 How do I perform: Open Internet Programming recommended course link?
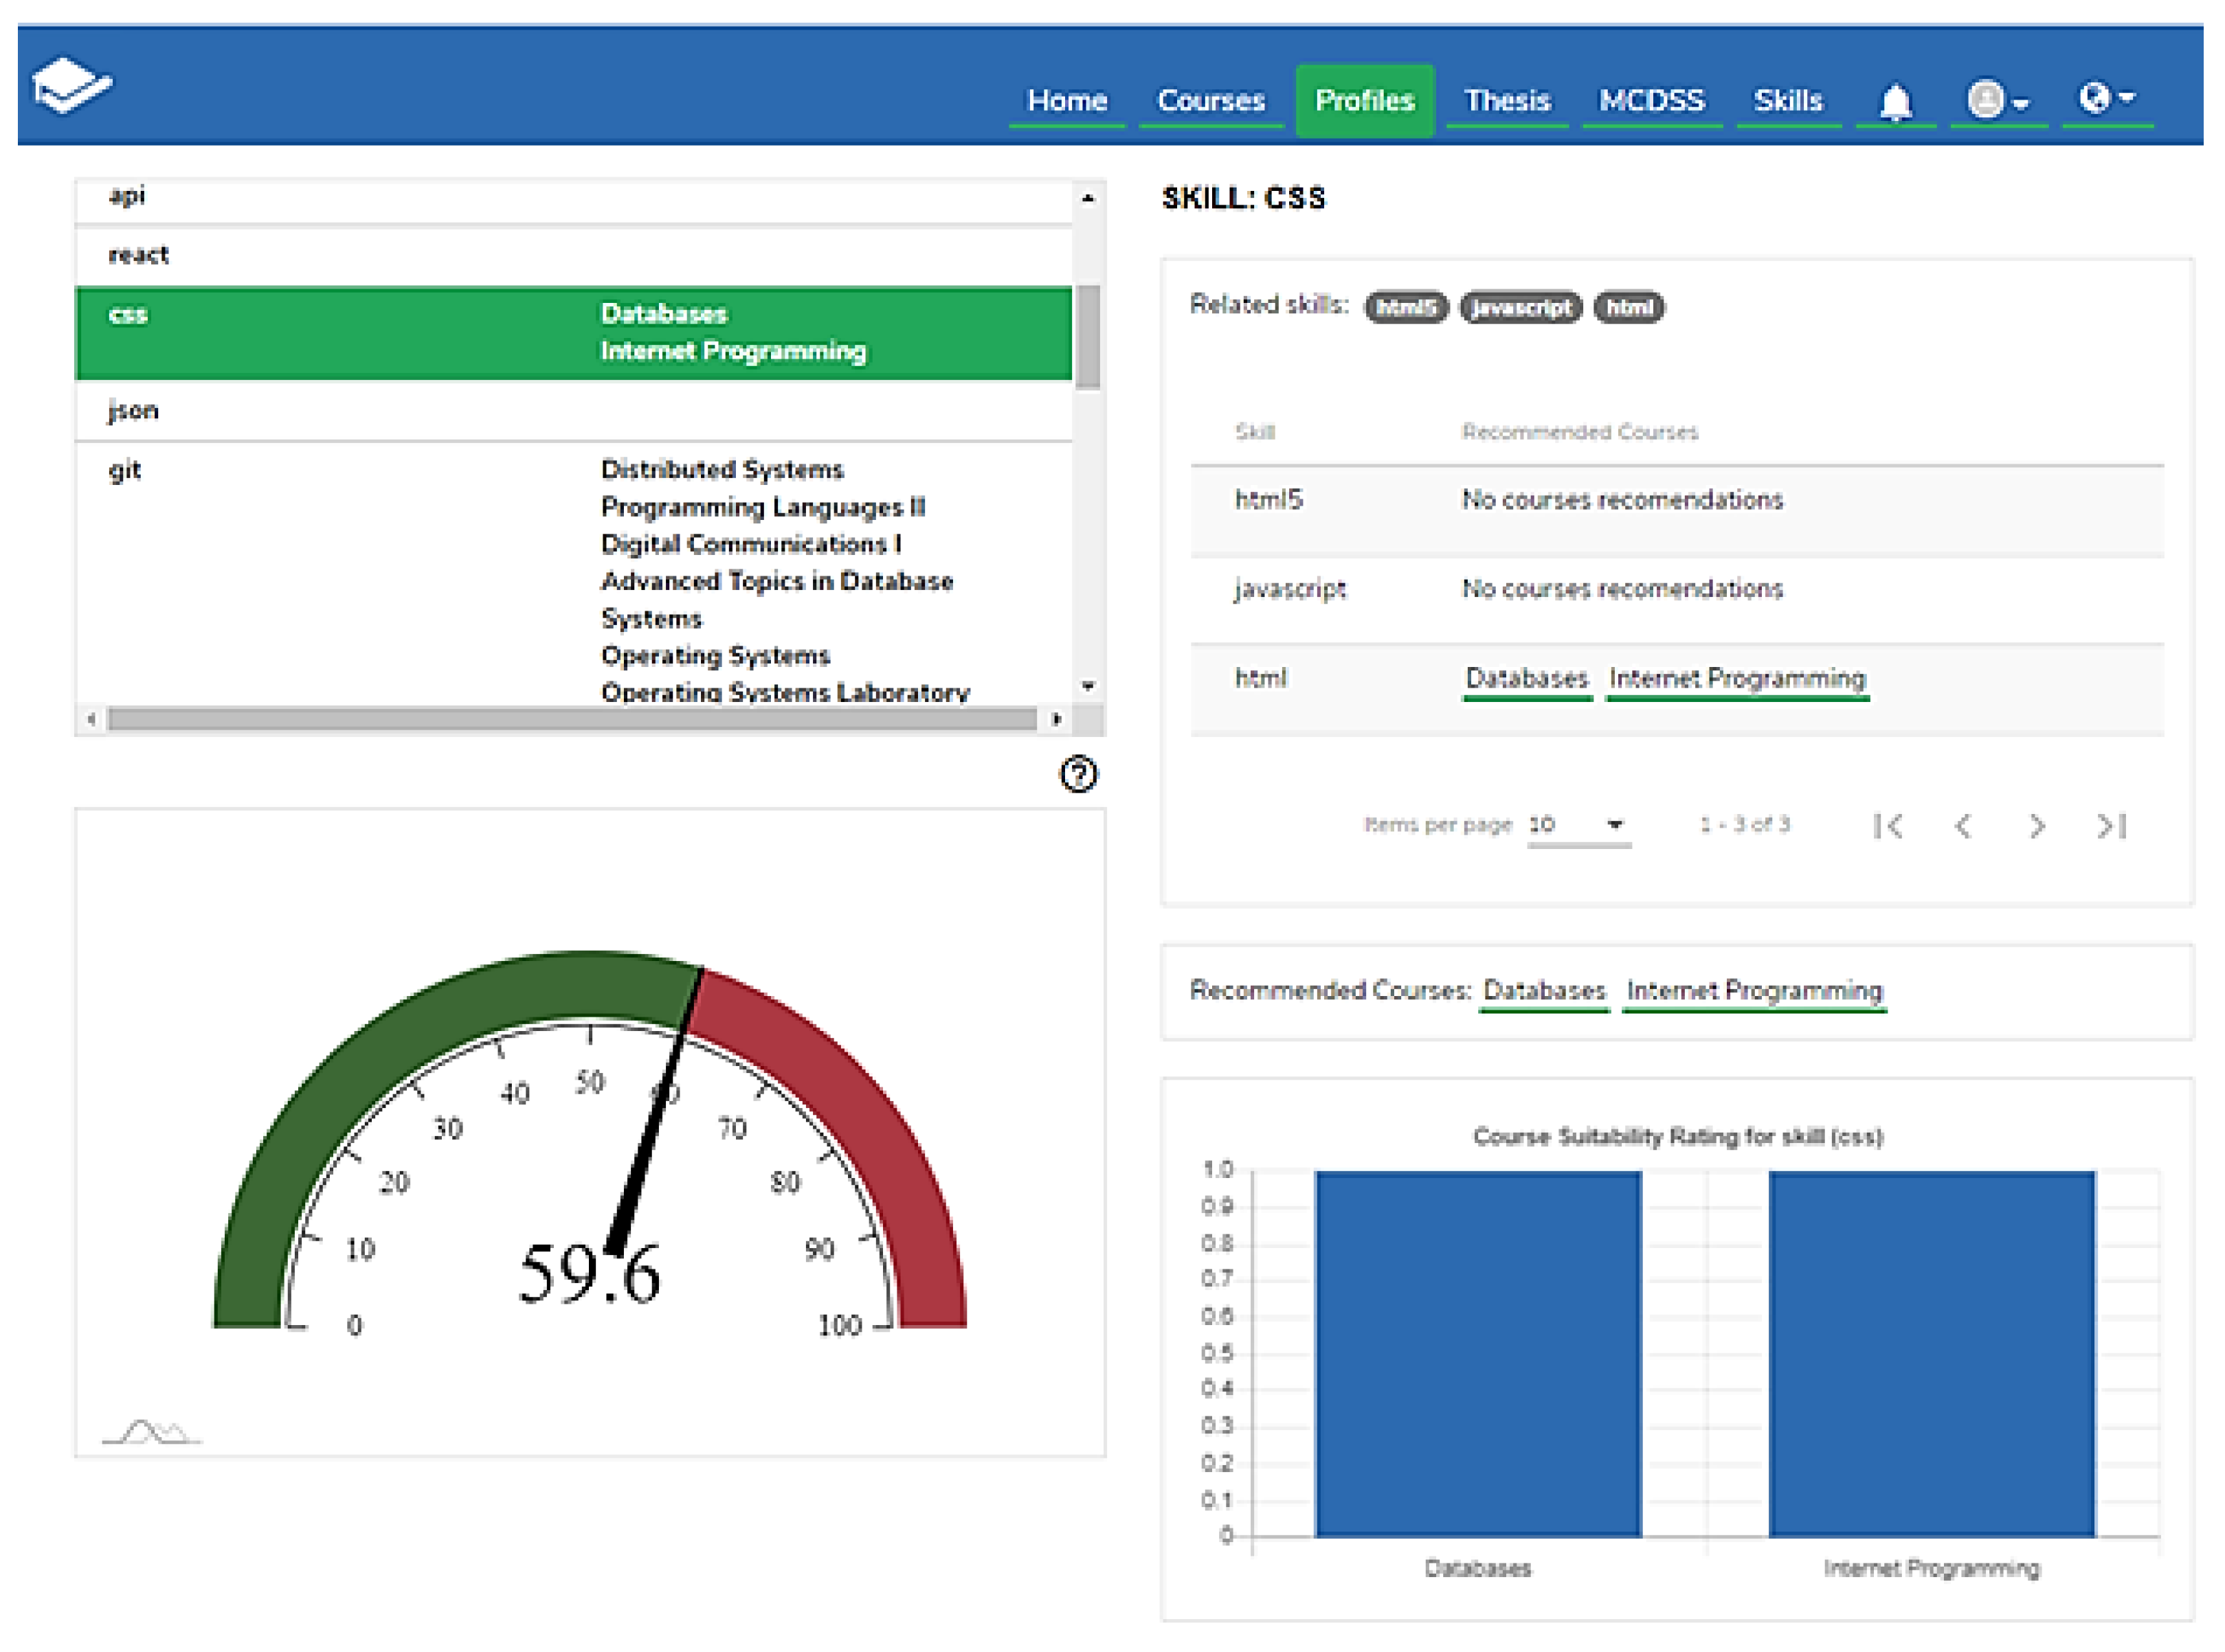(x=1754, y=991)
